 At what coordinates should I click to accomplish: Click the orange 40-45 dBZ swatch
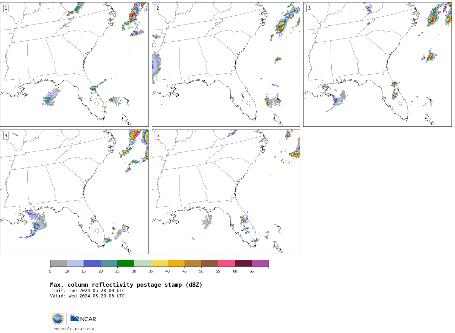tap(176, 263)
